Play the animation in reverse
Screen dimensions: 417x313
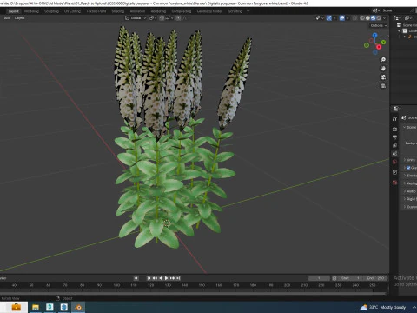[161, 278]
